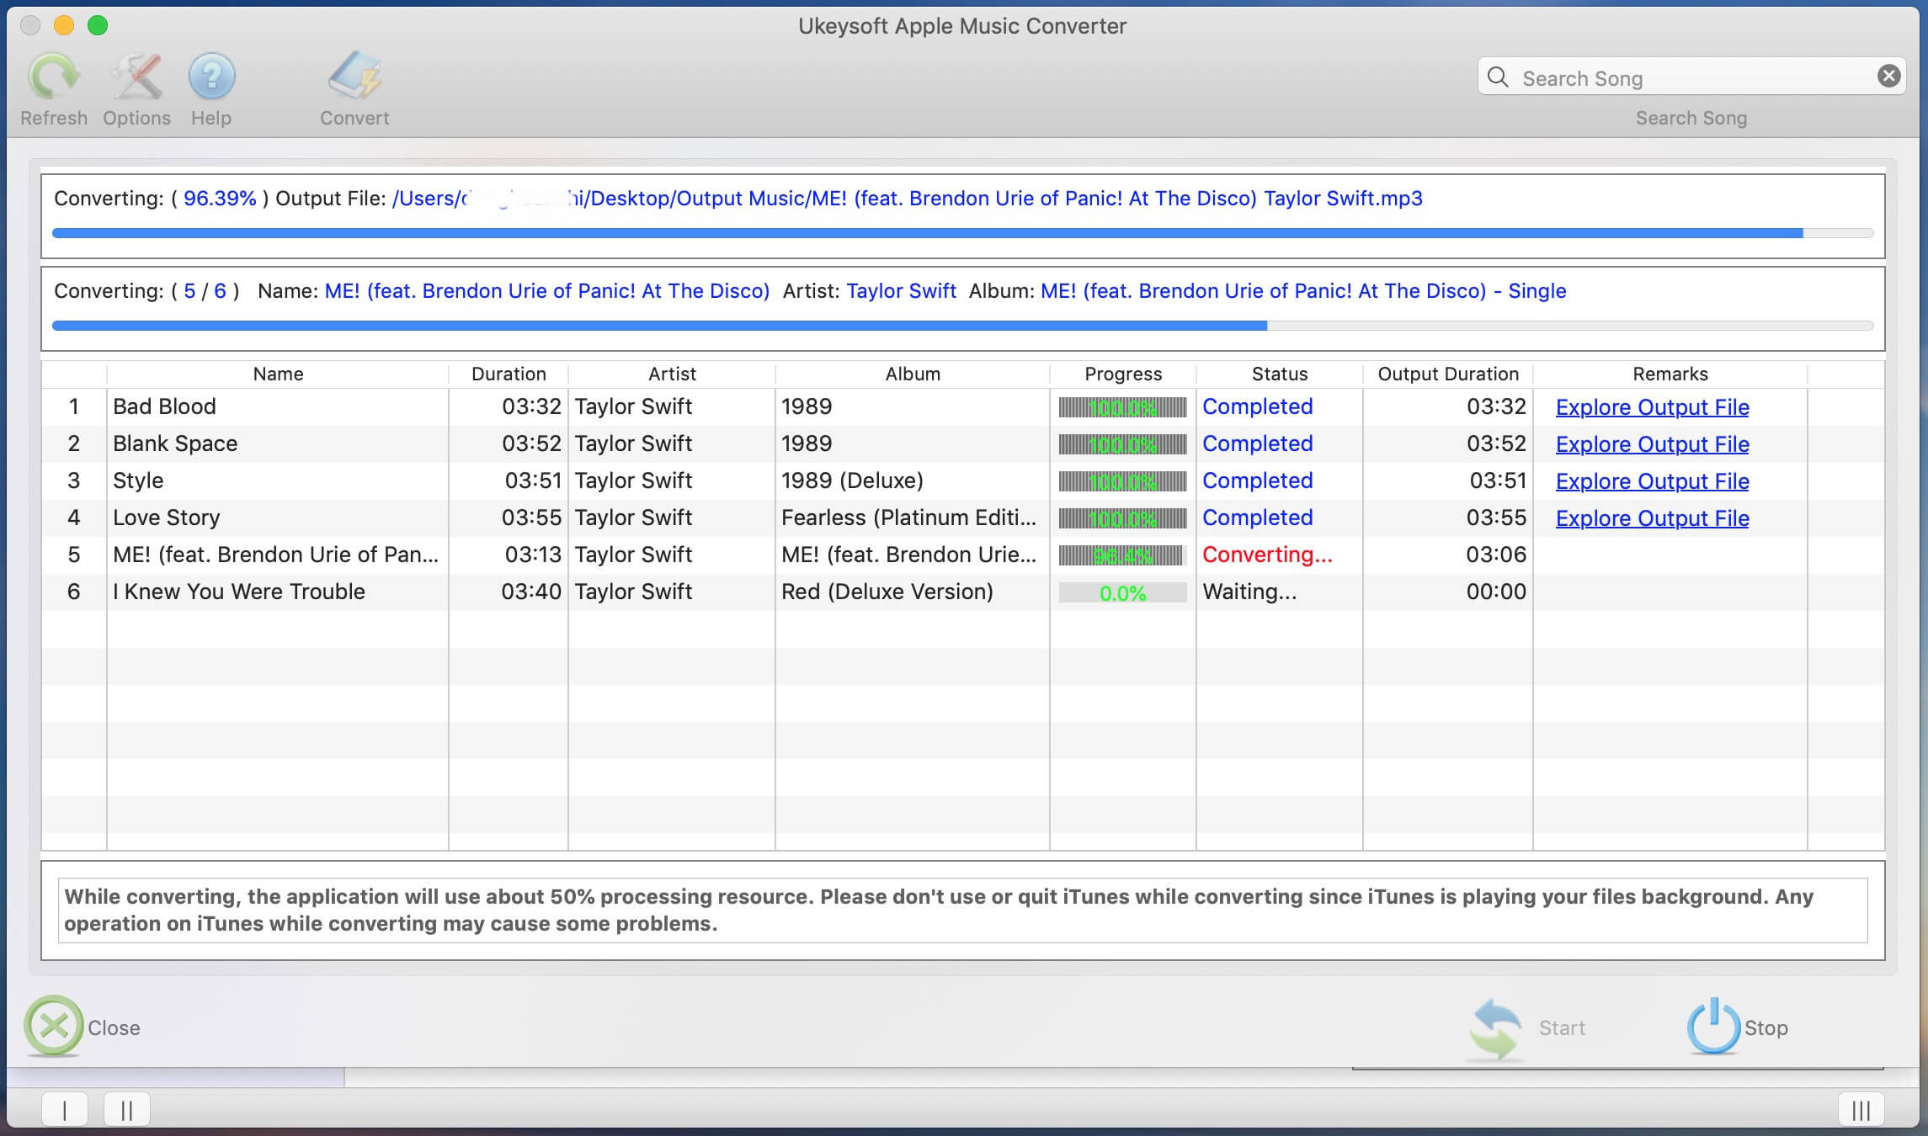The width and height of the screenshot is (1928, 1136).
Task: Select the Status column header dropdown
Action: point(1277,374)
